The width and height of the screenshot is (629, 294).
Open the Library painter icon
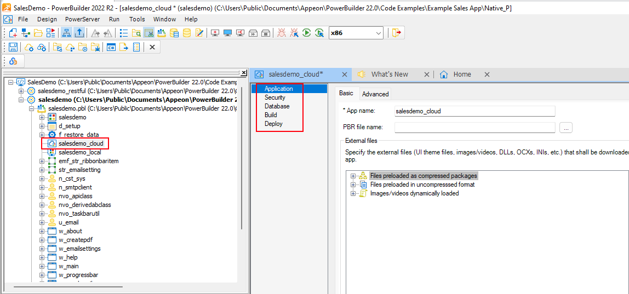pos(162,33)
